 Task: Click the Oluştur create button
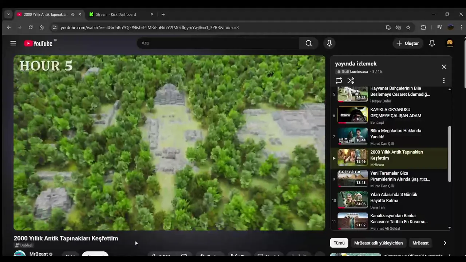coord(408,43)
